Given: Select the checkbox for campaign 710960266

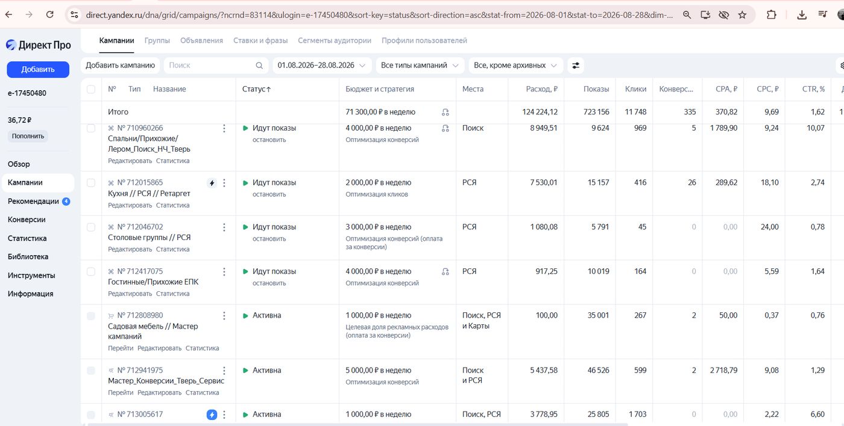Looking at the screenshot, I should coord(91,128).
